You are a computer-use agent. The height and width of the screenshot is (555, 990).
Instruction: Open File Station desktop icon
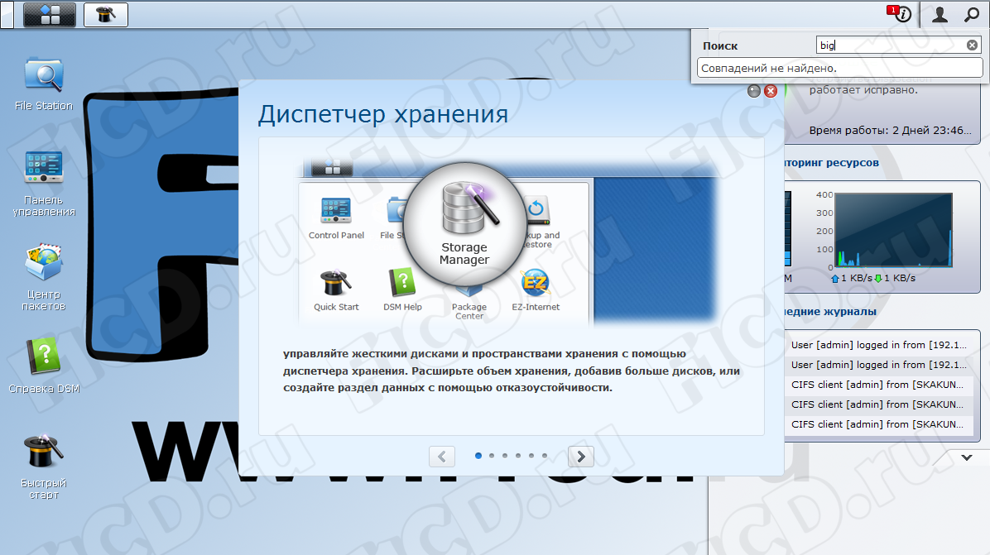(x=44, y=84)
